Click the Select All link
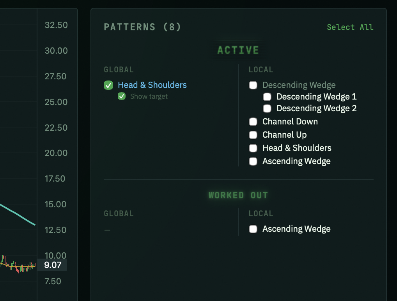Screen dimensions: 397x301 (350, 27)
